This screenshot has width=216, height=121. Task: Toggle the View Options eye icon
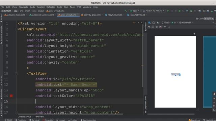tap(149, 27)
